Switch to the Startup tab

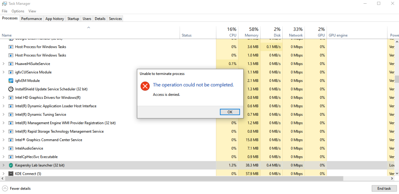73,19
